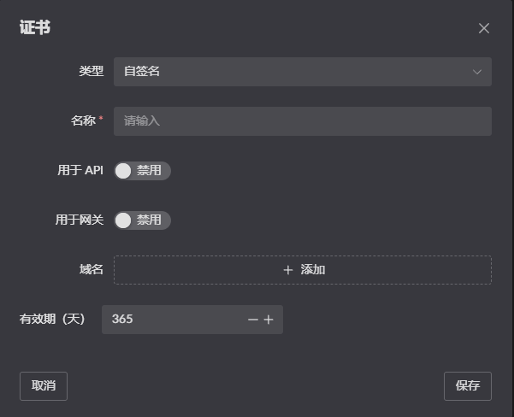
Task: Click the 添加 domain button
Action: point(302,270)
